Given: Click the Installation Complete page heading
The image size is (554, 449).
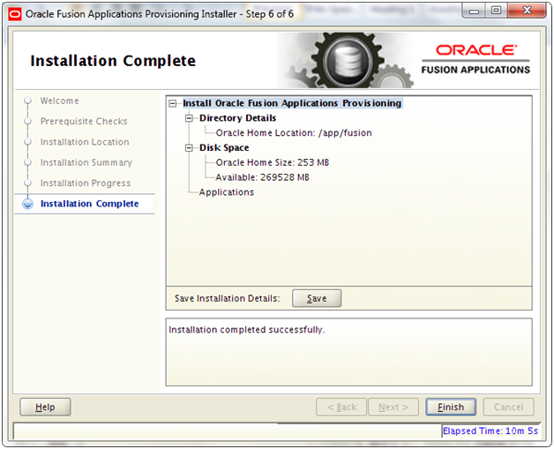Looking at the screenshot, I should (x=113, y=61).
